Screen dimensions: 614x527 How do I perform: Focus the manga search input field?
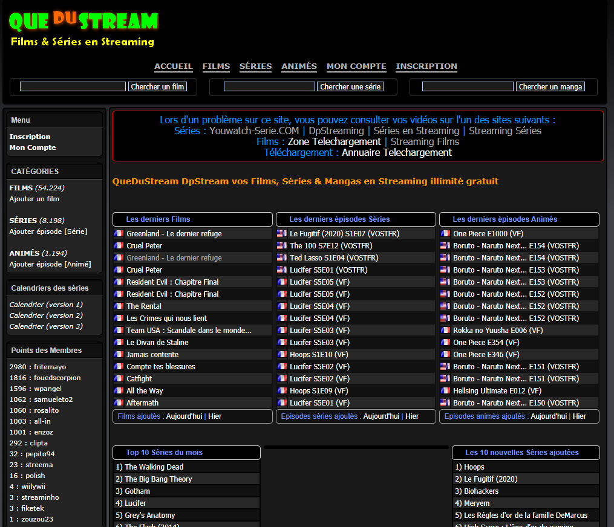point(468,86)
